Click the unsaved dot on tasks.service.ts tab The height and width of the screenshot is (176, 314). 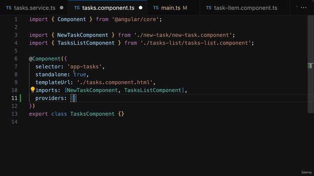point(62,8)
